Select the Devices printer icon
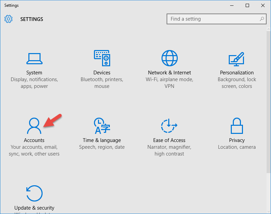 (102, 57)
